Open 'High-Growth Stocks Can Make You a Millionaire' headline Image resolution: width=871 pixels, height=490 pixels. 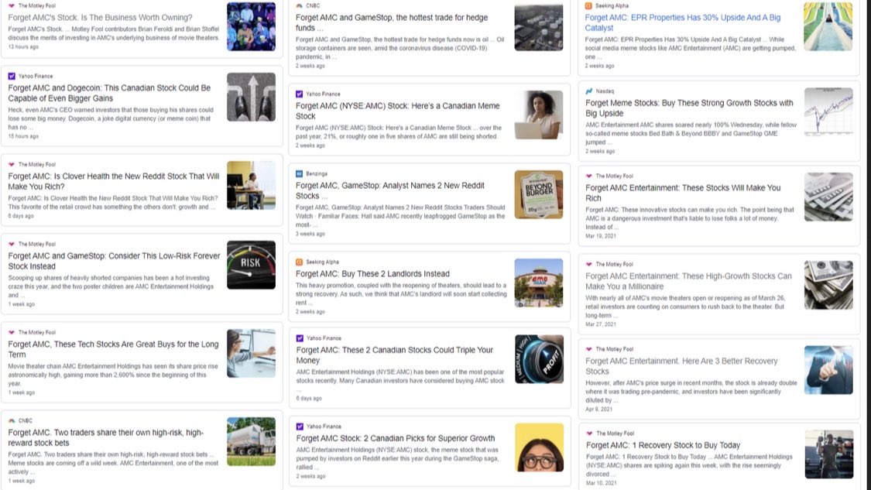click(x=688, y=281)
